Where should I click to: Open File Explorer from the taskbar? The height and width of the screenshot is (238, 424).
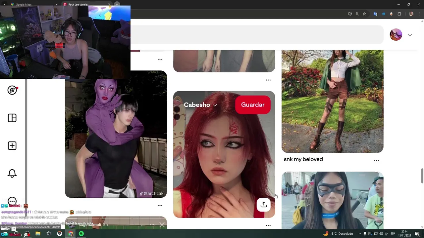[38, 234]
